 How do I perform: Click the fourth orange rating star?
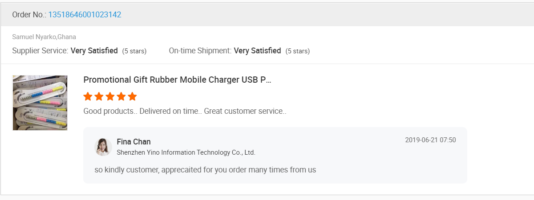121,96
